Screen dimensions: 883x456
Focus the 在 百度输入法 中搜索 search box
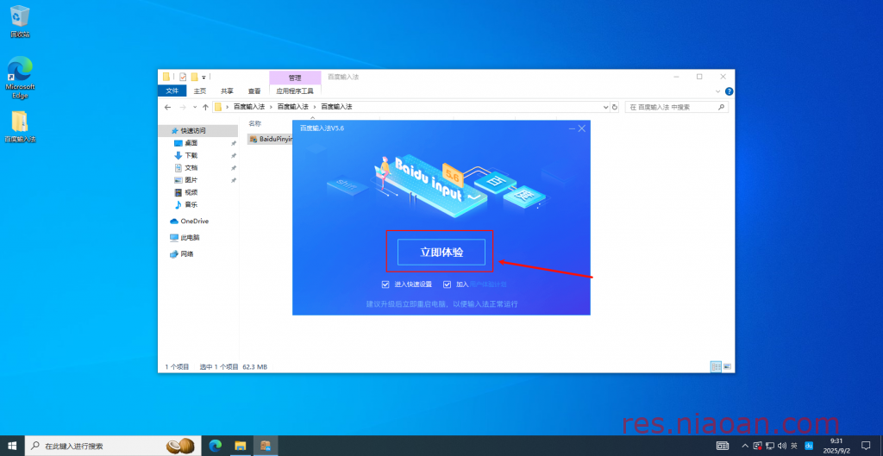click(x=676, y=107)
